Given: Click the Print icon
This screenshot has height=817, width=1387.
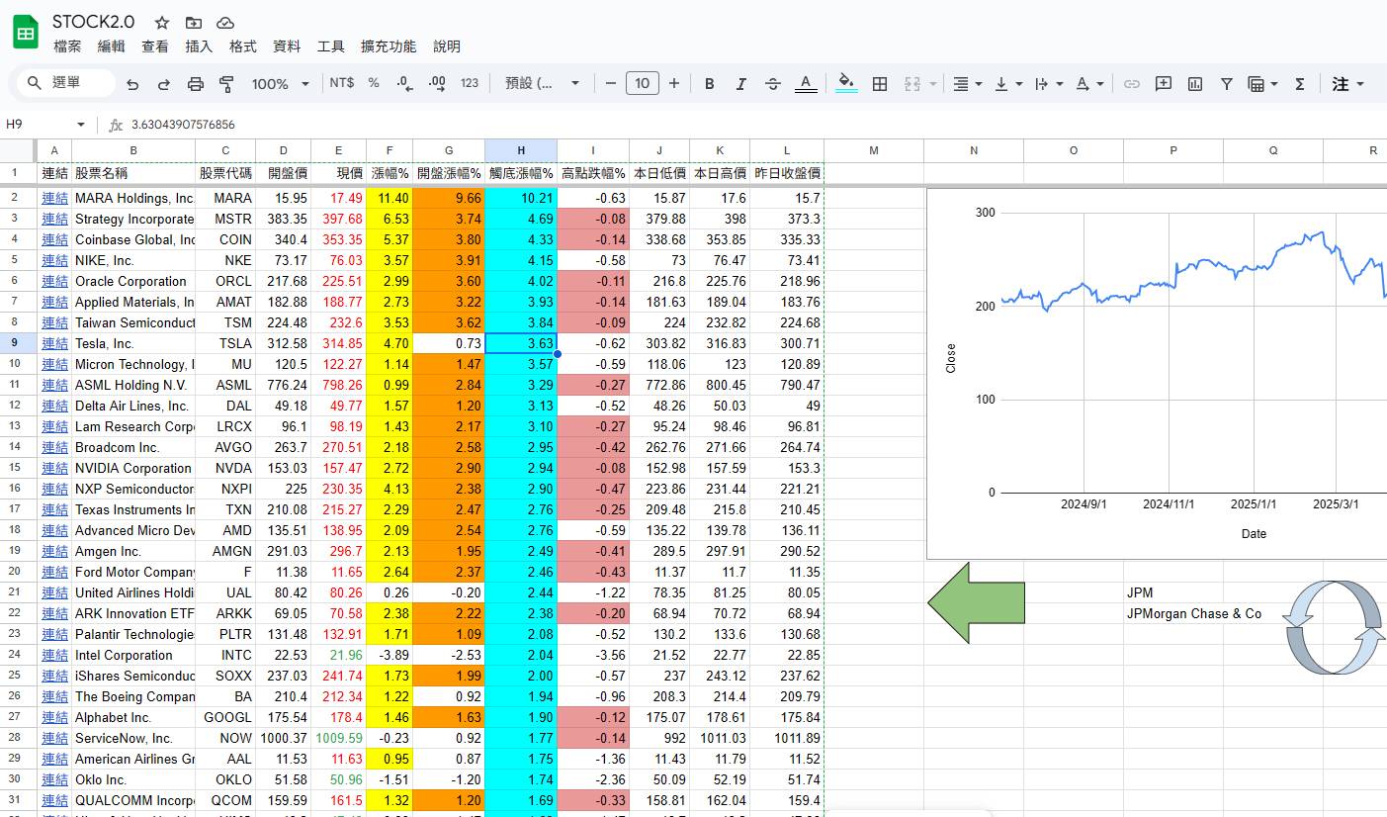Looking at the screenshot, I should [x=196, y=84].
